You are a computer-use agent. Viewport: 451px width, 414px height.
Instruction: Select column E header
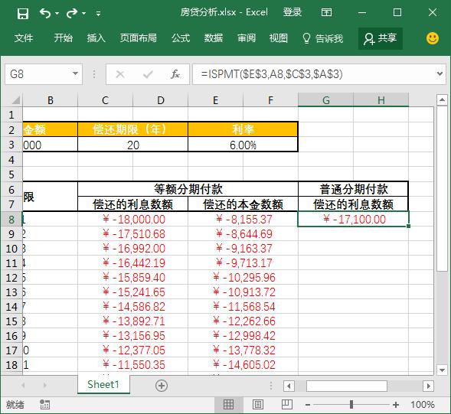click(215, 100)
